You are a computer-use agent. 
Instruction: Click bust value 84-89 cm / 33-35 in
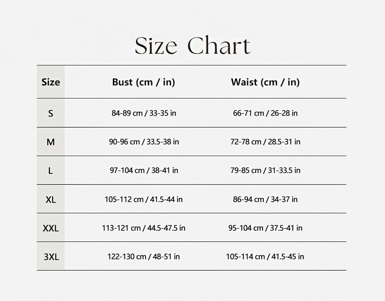point(144,113)
